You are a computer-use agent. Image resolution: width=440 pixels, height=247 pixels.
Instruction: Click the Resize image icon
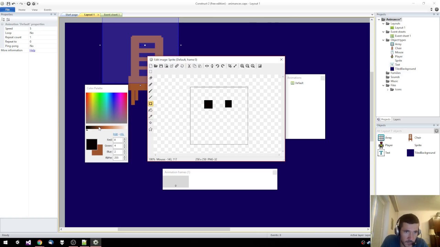(235, 66)
